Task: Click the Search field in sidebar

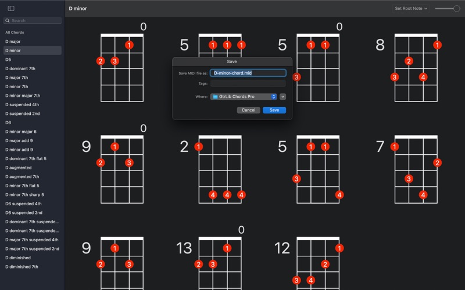Action: point(35,20)
